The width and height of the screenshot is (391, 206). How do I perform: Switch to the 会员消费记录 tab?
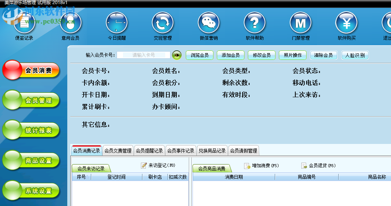(86, 151)
